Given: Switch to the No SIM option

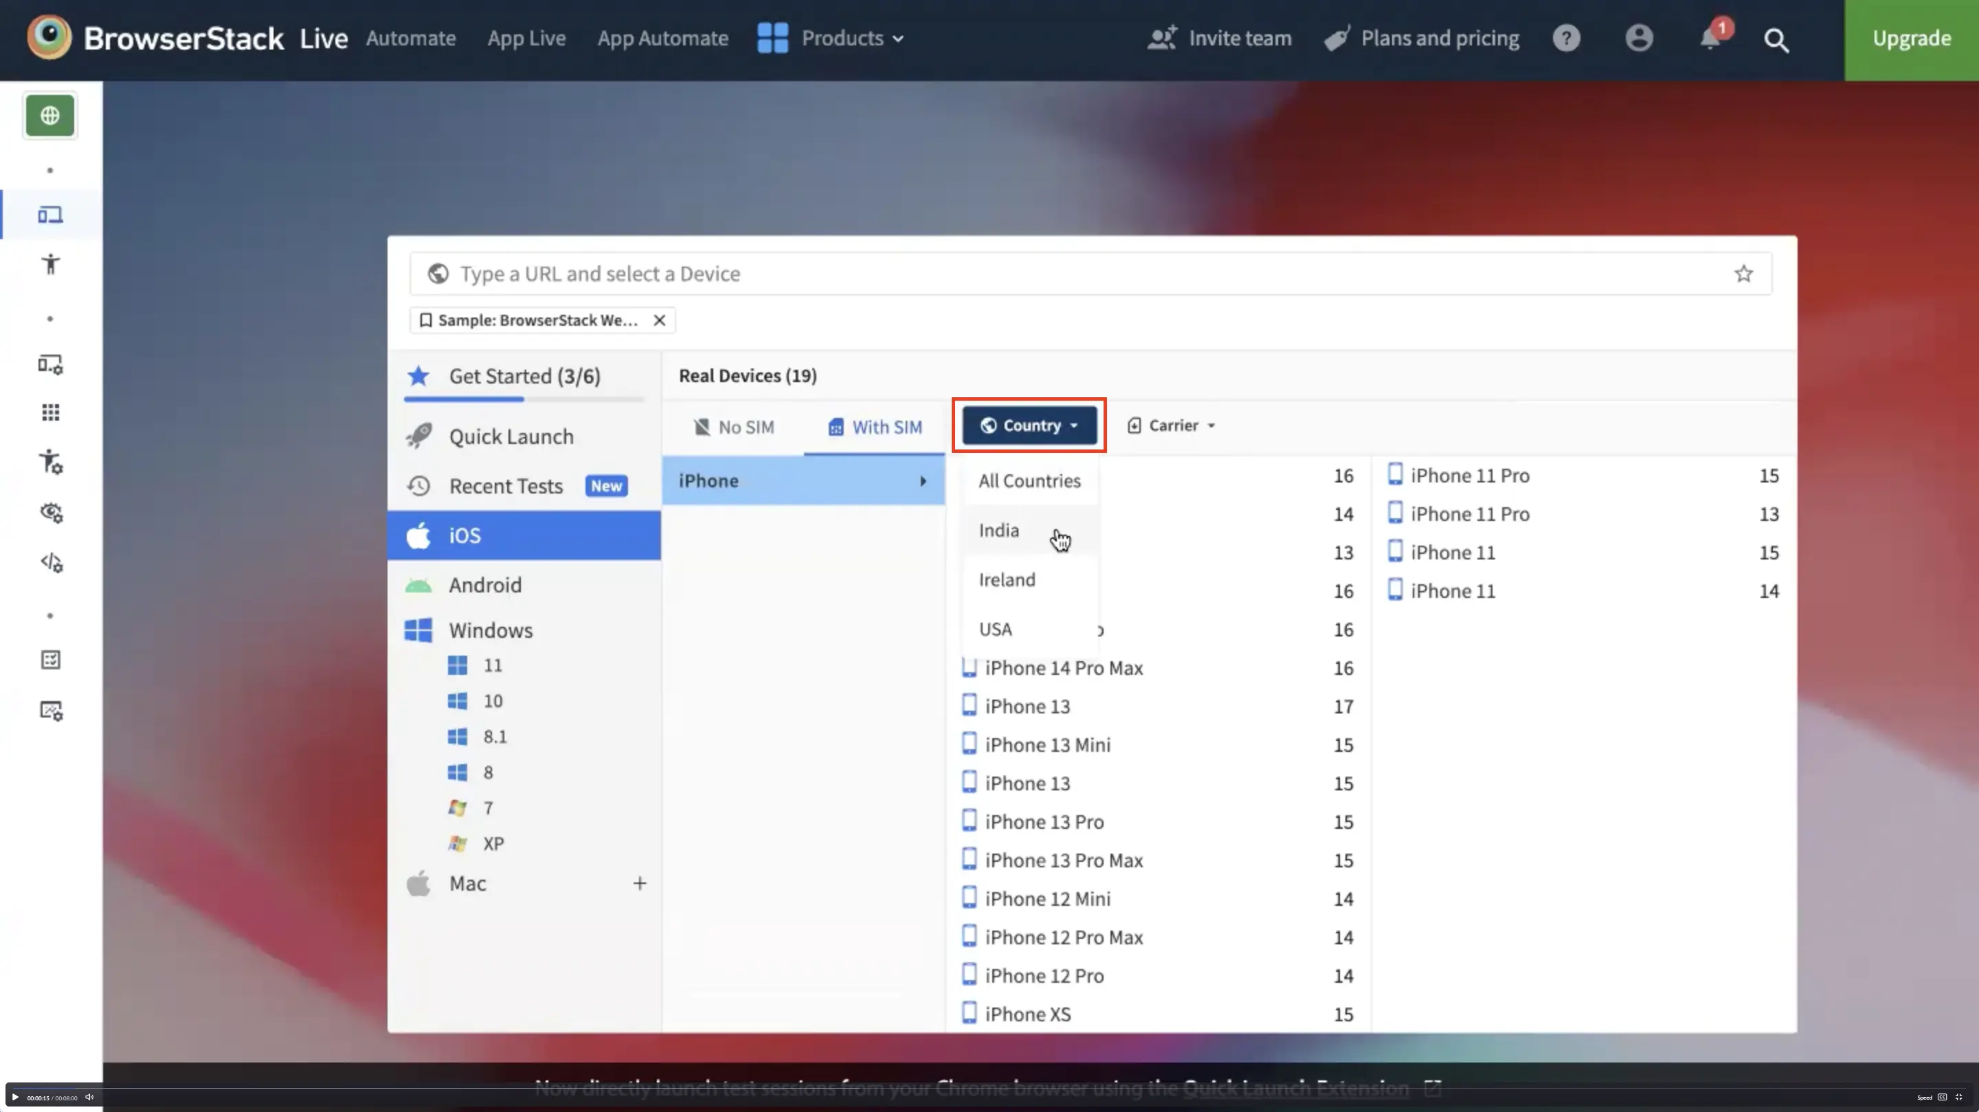Looking at the screenshot, I should pos(734,427).
